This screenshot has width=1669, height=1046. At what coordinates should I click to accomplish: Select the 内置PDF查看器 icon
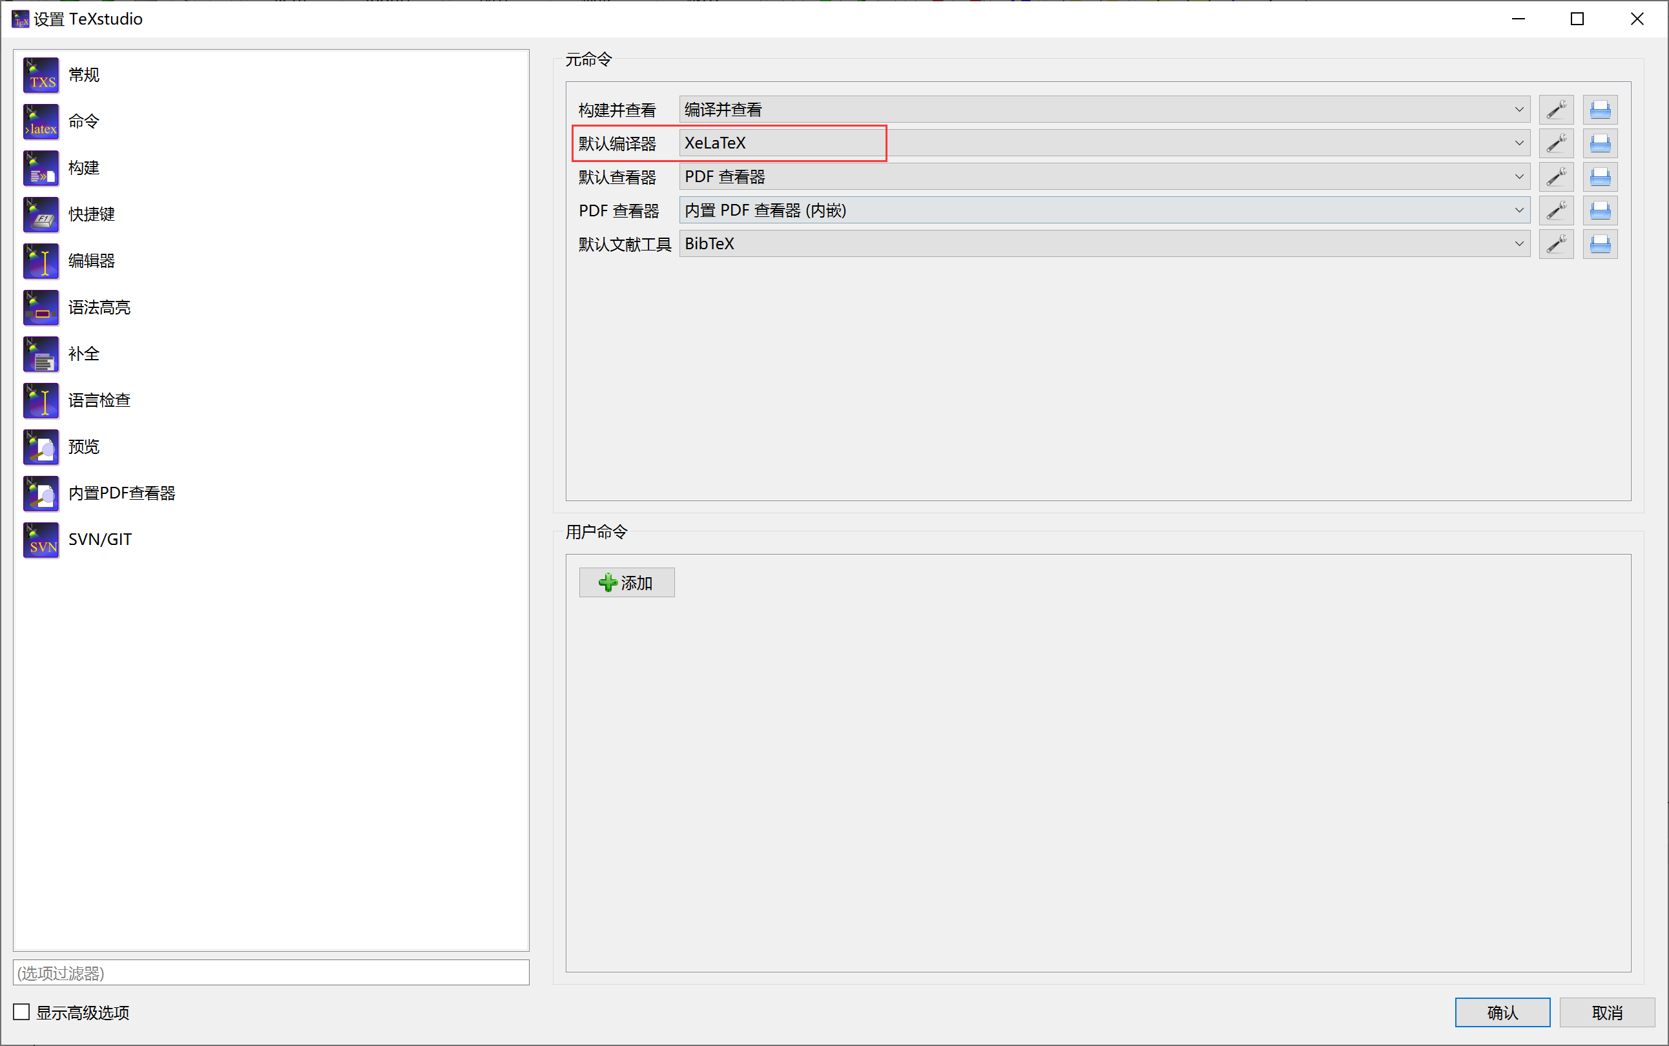tap(41, 493)
